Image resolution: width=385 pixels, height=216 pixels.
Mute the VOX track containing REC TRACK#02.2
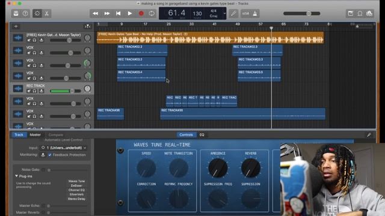click(x=29, y=53)
